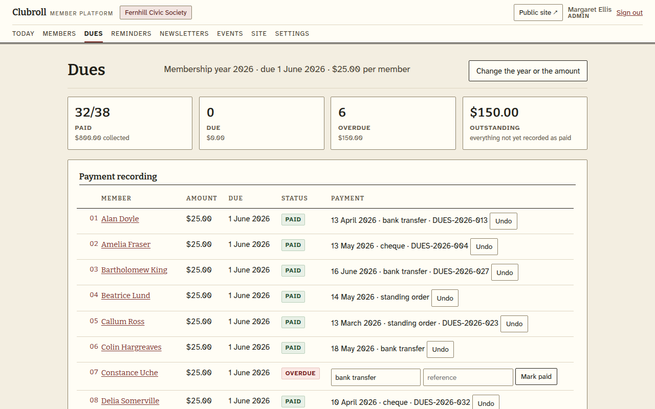The width and height of the screenshot is (655, 409).
Task: Open Beatrice Lund's member link
Action: point(126,296)
